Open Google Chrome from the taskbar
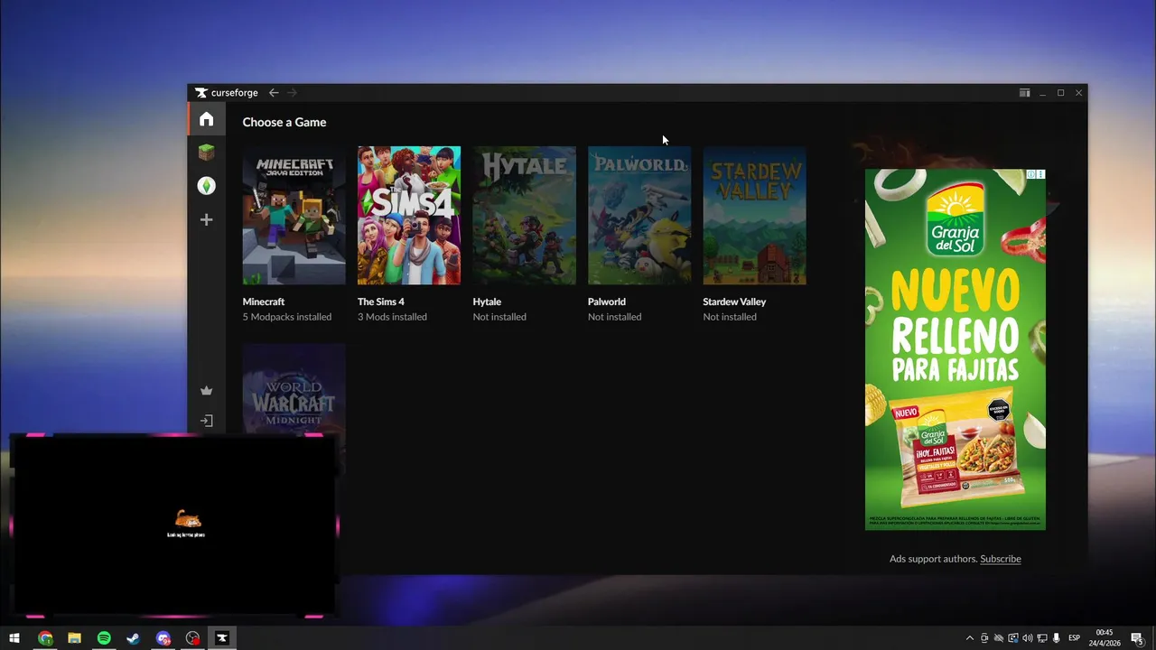Viewport: 1156px width, 650px height. 45,638
